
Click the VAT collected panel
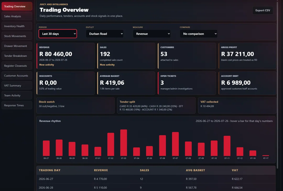237,105
